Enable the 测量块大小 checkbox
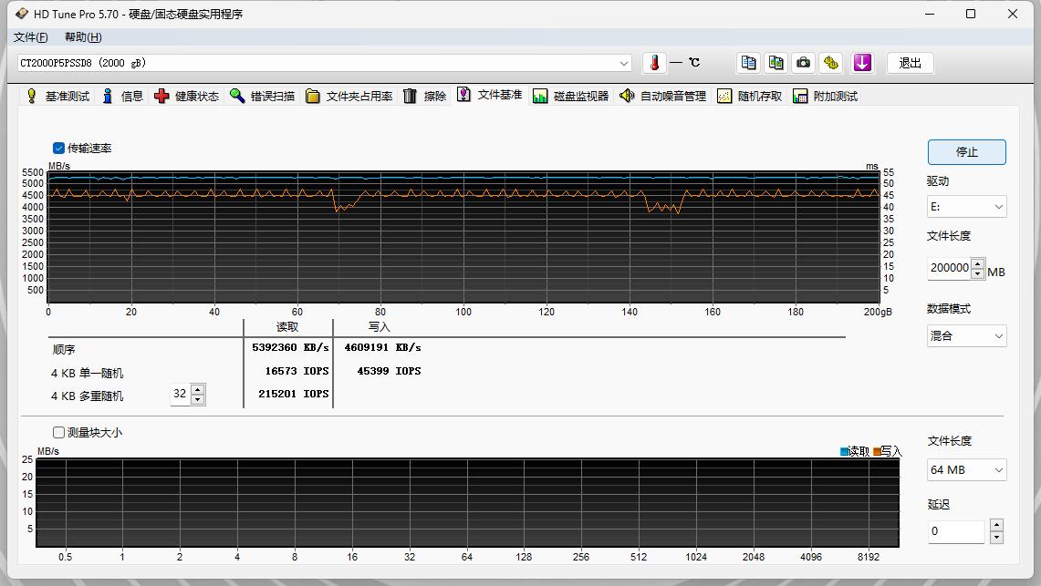This screenshot has height=586, width=1041. pyautogui.click(x=59, y=432)
